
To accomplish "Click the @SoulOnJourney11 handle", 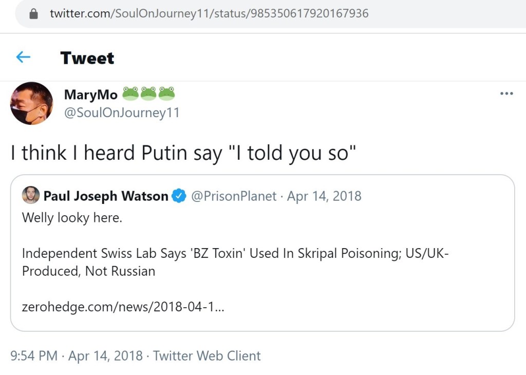I will tap(122, 113).
